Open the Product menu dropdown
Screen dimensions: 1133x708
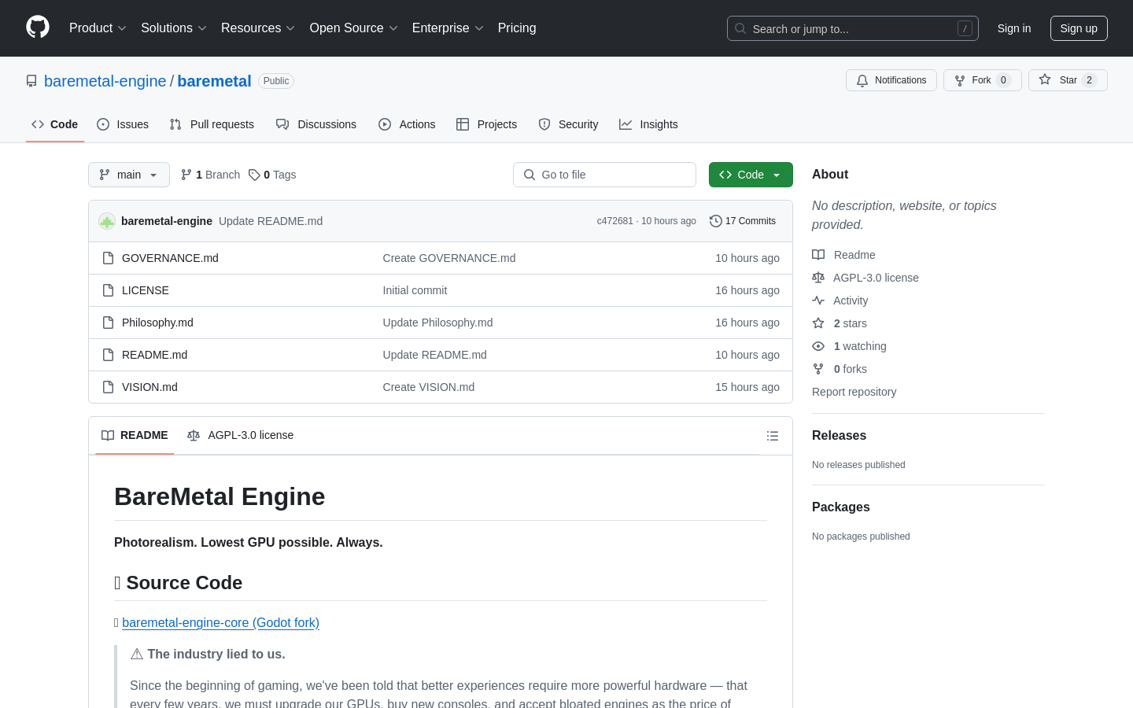tap(98, 28)
